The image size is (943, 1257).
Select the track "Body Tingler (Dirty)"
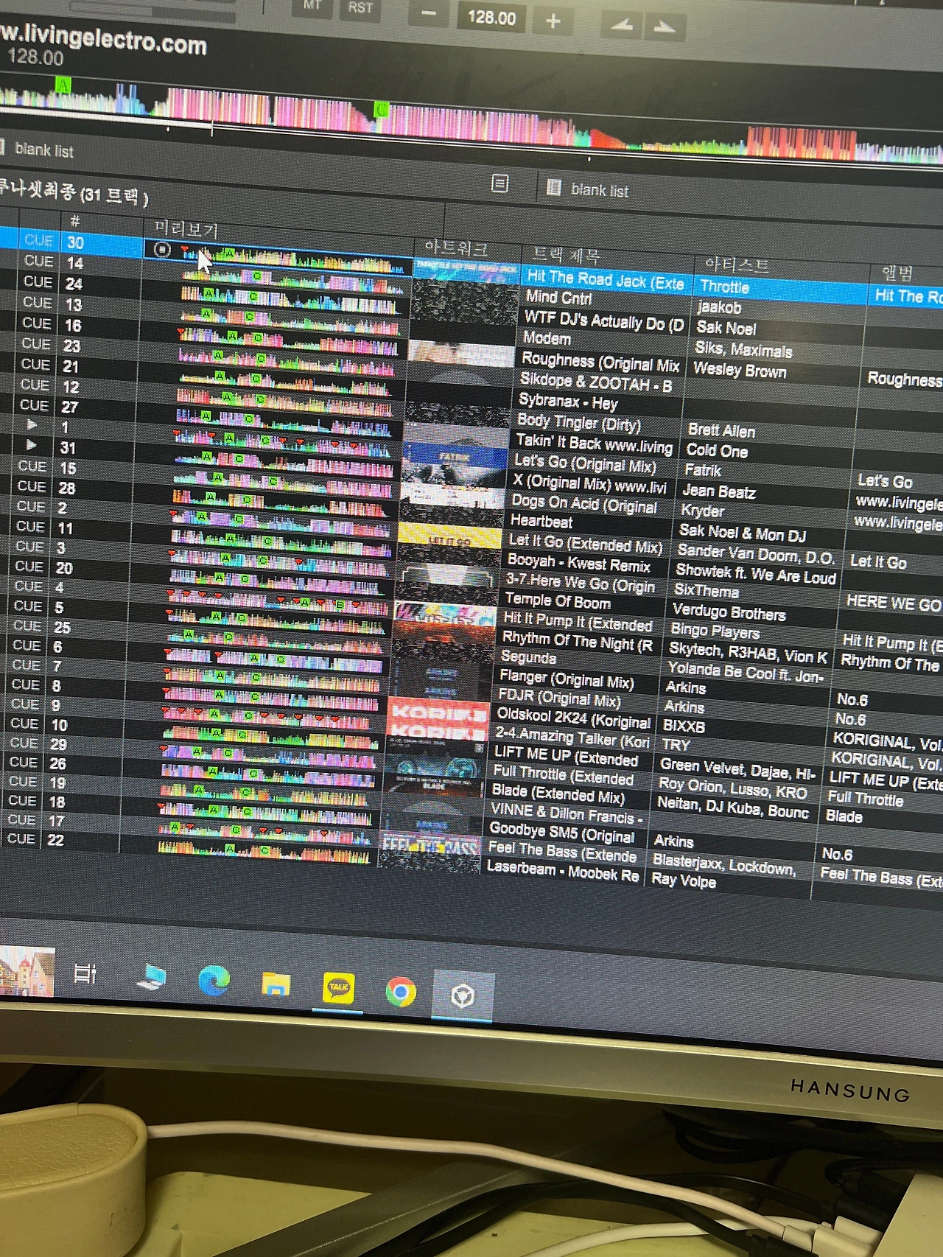pos(579,422)
